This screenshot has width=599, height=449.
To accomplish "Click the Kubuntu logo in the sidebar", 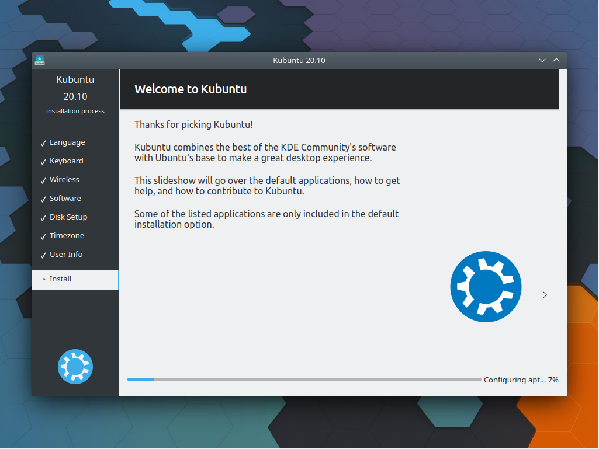I will point(75,367).
